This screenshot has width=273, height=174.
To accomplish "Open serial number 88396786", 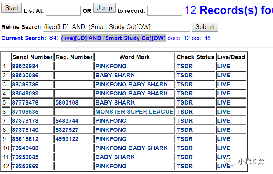I will [x=25, y=84].
